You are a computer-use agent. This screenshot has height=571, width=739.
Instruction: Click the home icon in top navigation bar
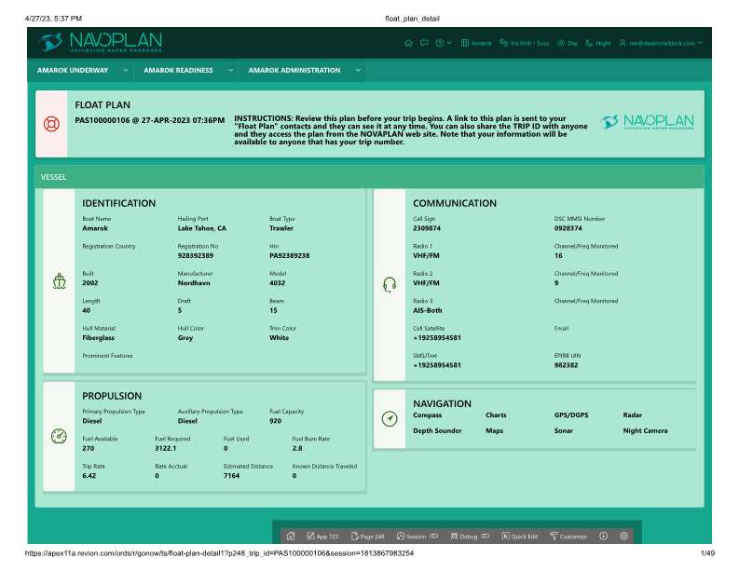point(408,43)
